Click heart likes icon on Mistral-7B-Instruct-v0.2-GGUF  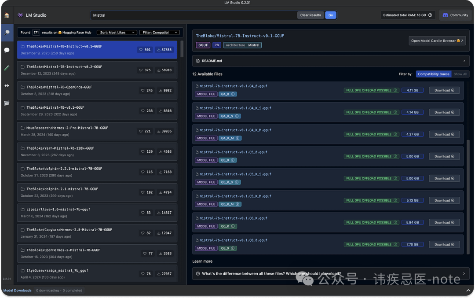pos(141,70)
